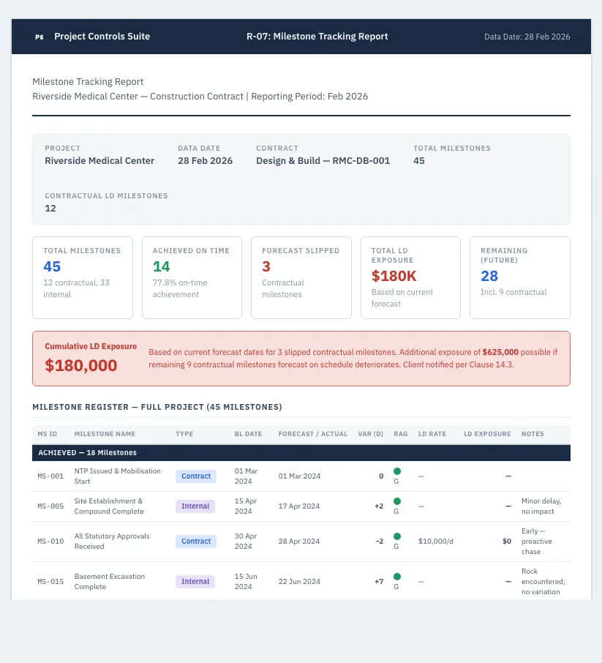The width and height of the screenshot is (602, 663).
Task: Click the green RAG dot for MS-005
Action: [x=397, y=501]
